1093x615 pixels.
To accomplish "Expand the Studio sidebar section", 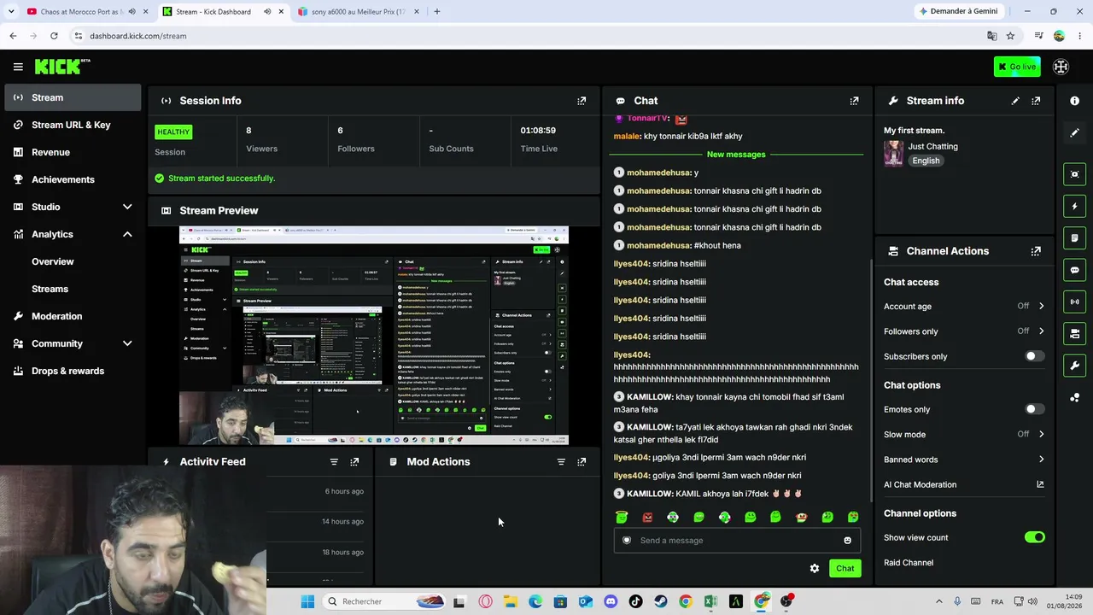I will coord(127,207).
